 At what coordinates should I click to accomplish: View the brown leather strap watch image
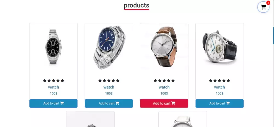[x=164, y=47]
